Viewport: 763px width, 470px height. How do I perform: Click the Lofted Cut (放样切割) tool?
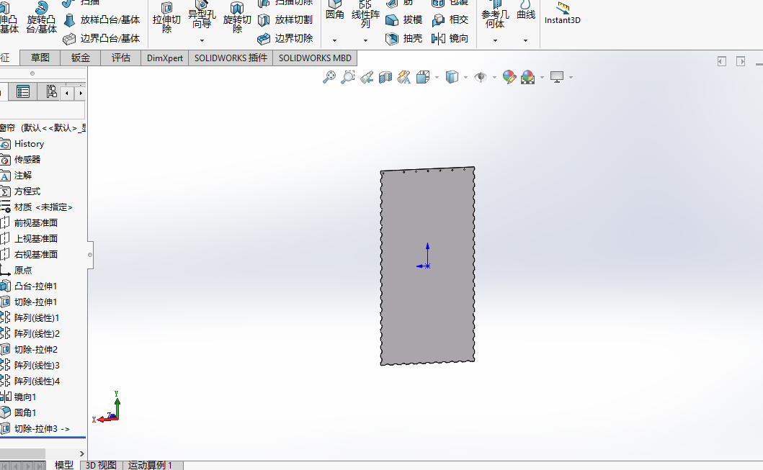pyautogui.click(x=285, y=20)
